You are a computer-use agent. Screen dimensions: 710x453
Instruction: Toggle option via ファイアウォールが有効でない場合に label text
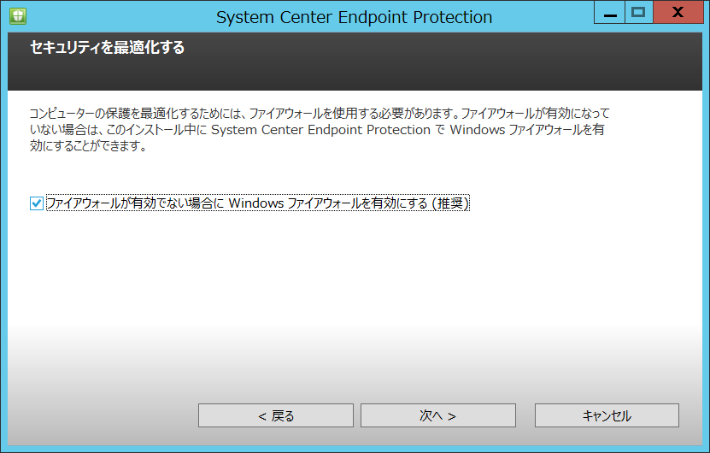coord(135,203)
